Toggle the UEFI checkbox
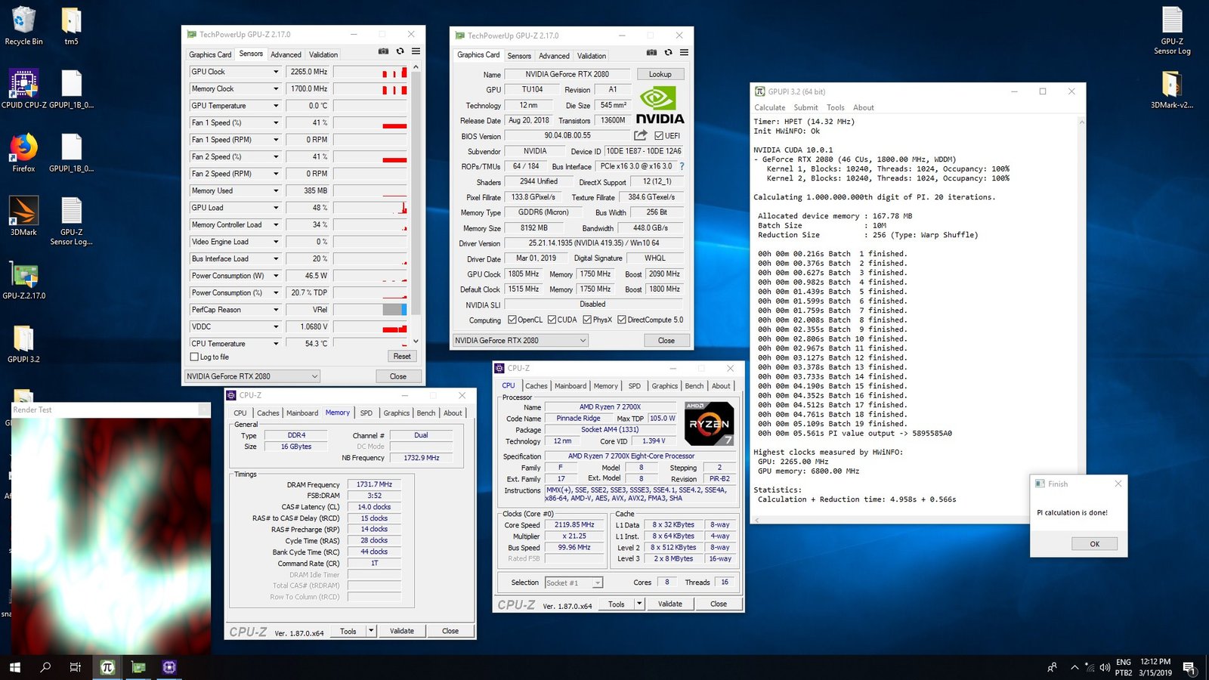This screenshot has height=680, width=1209. [x=659, y=136]
